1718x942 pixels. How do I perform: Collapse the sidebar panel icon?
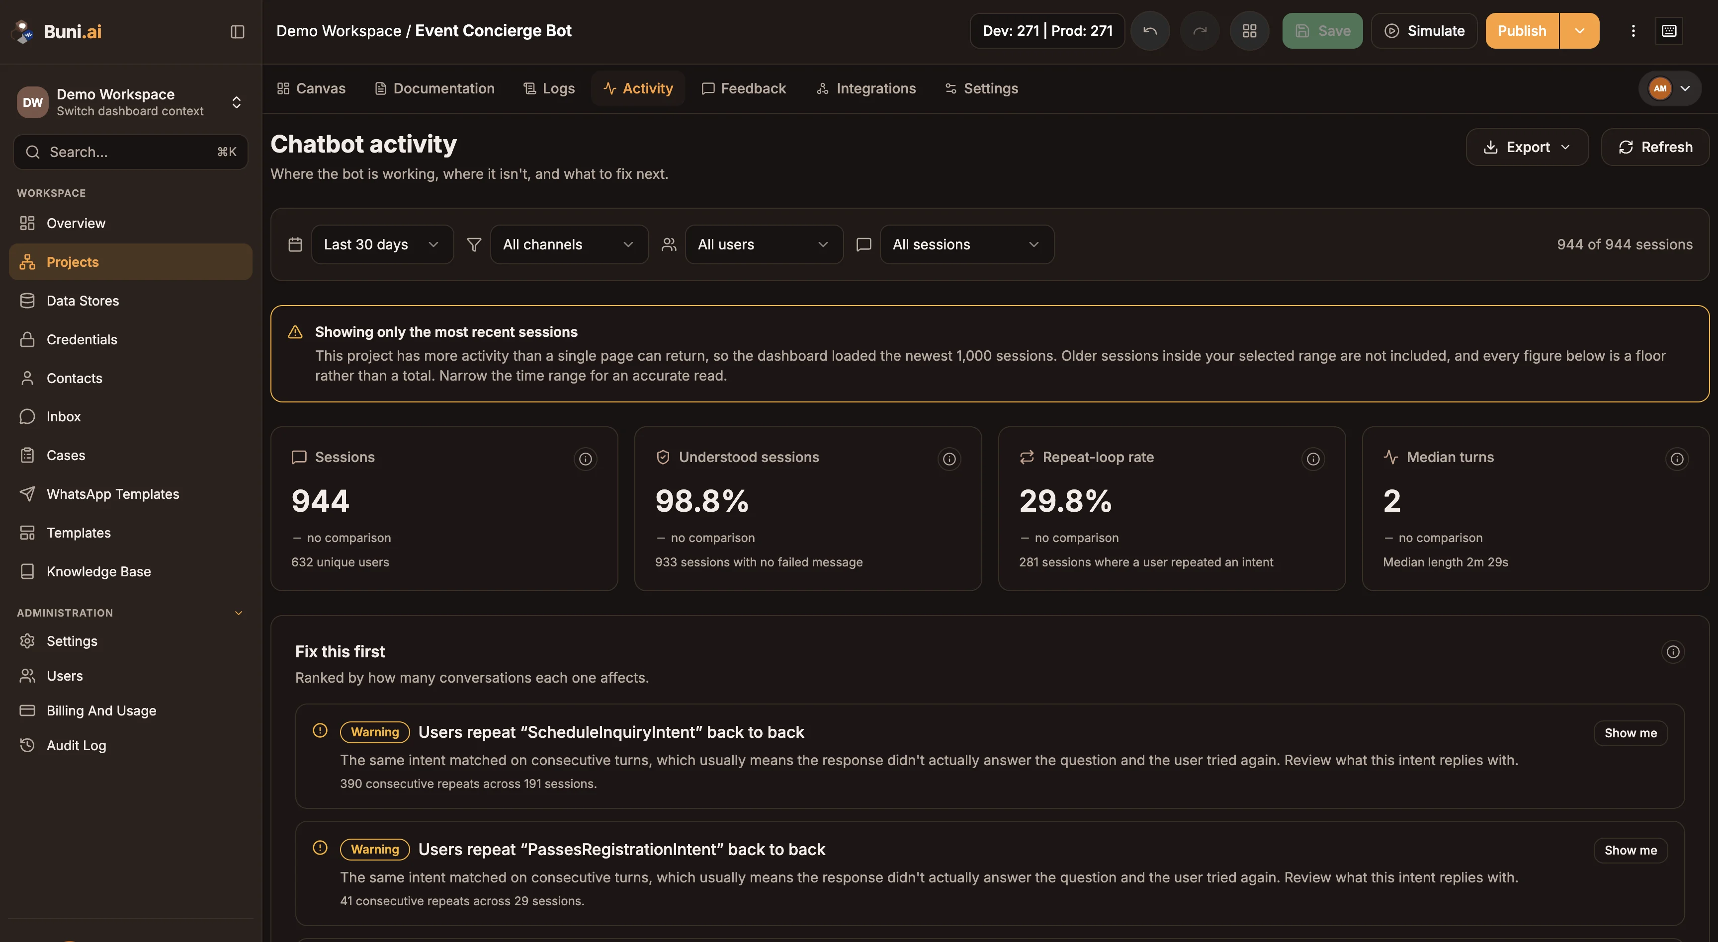(x=238, y=31)
